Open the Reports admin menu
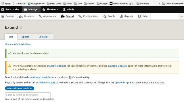 coord(126,16)
